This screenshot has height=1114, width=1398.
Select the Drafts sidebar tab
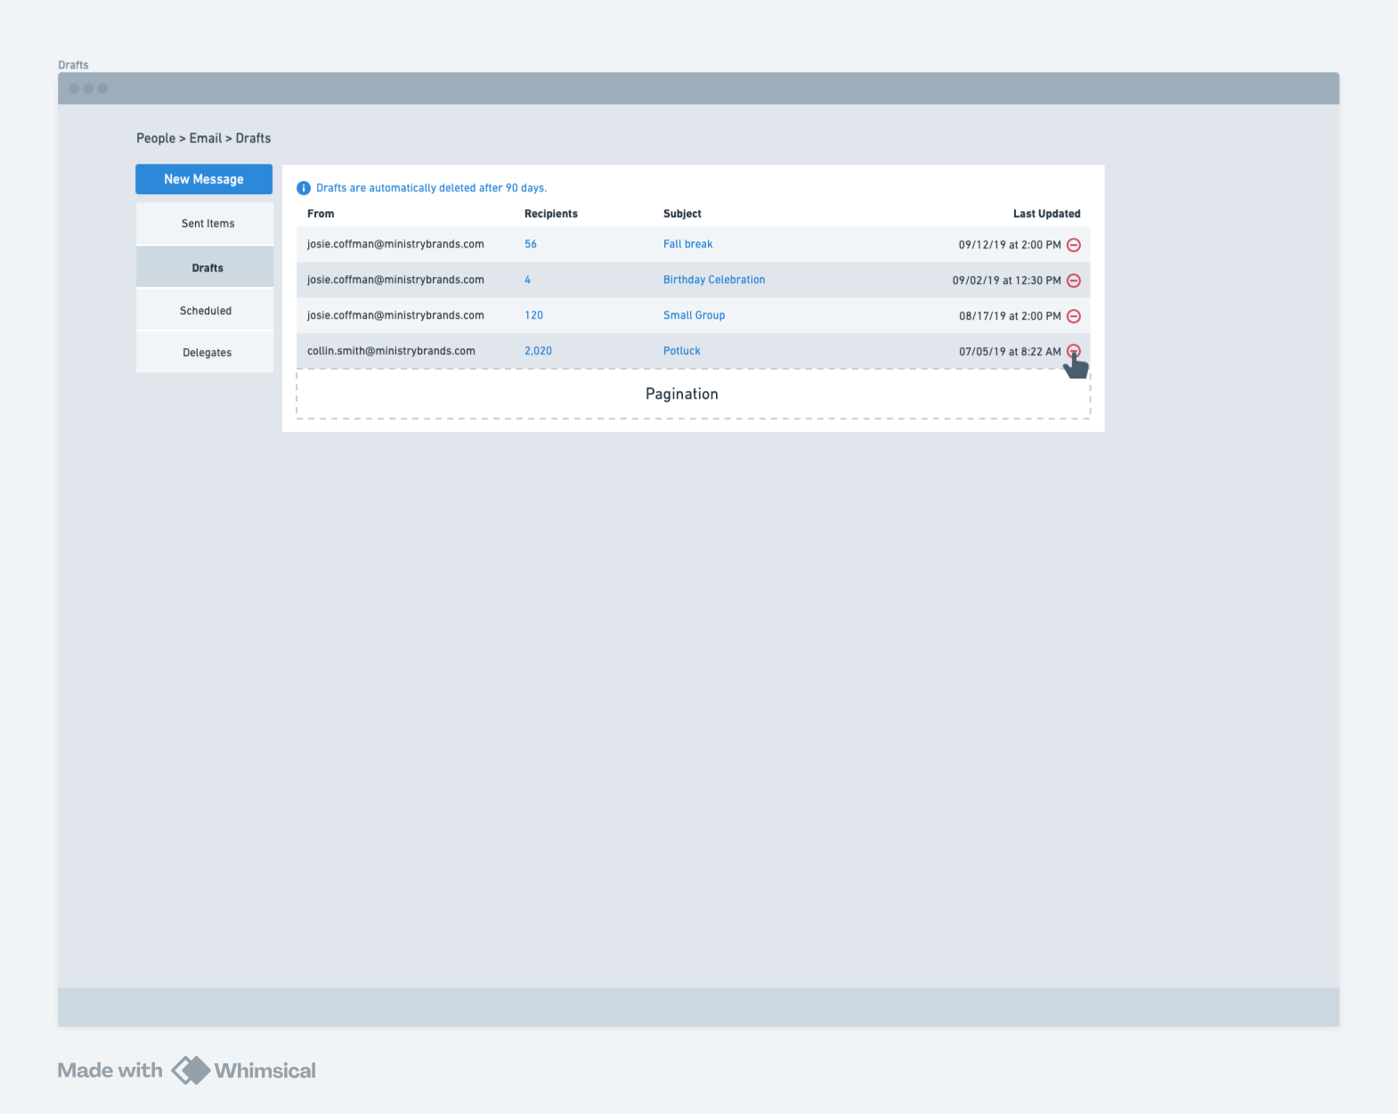[x=205, y=267]
